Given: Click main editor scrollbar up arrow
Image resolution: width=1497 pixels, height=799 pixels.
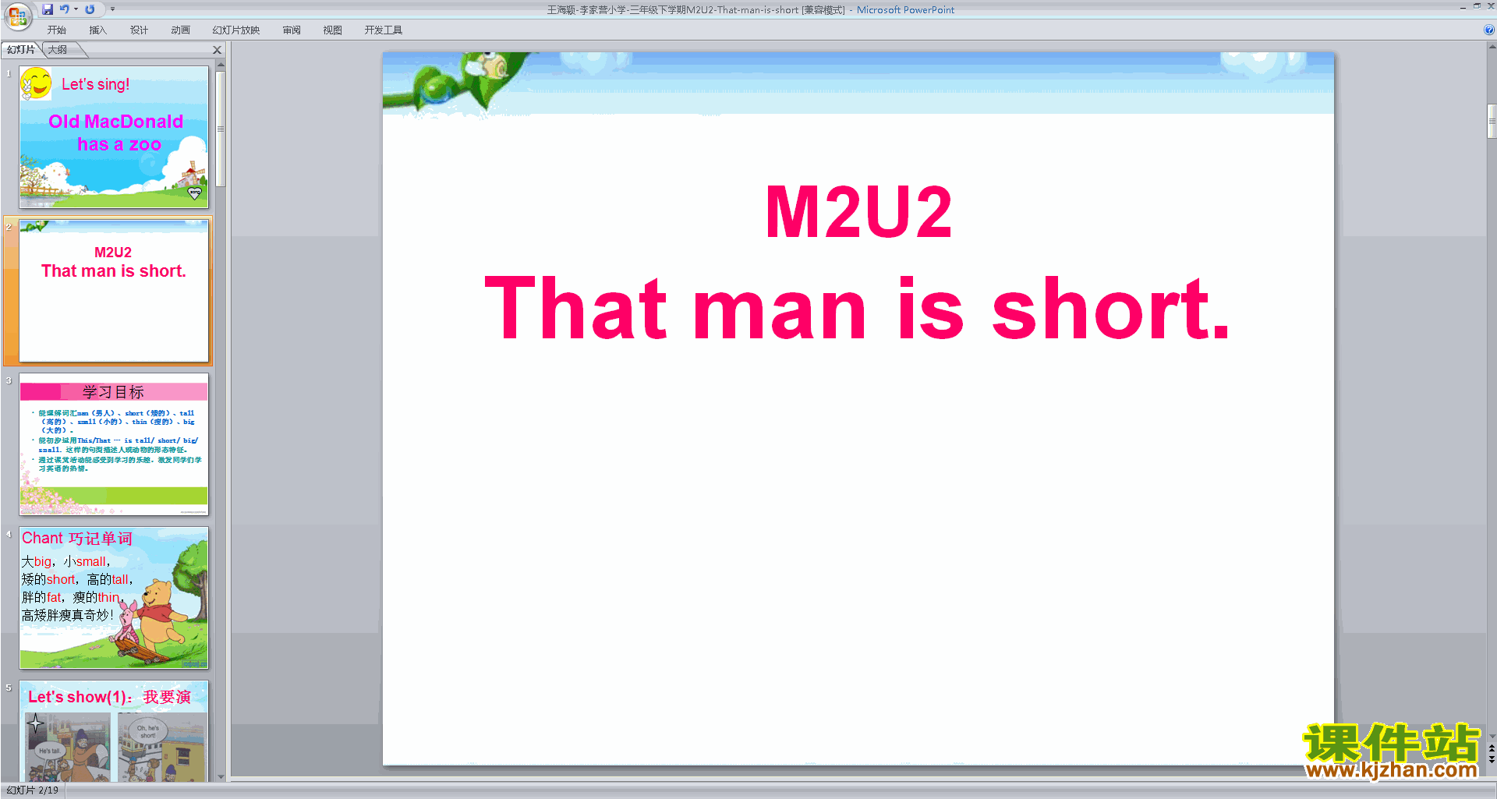Looking at the screenshot, I should point(1492,47).
